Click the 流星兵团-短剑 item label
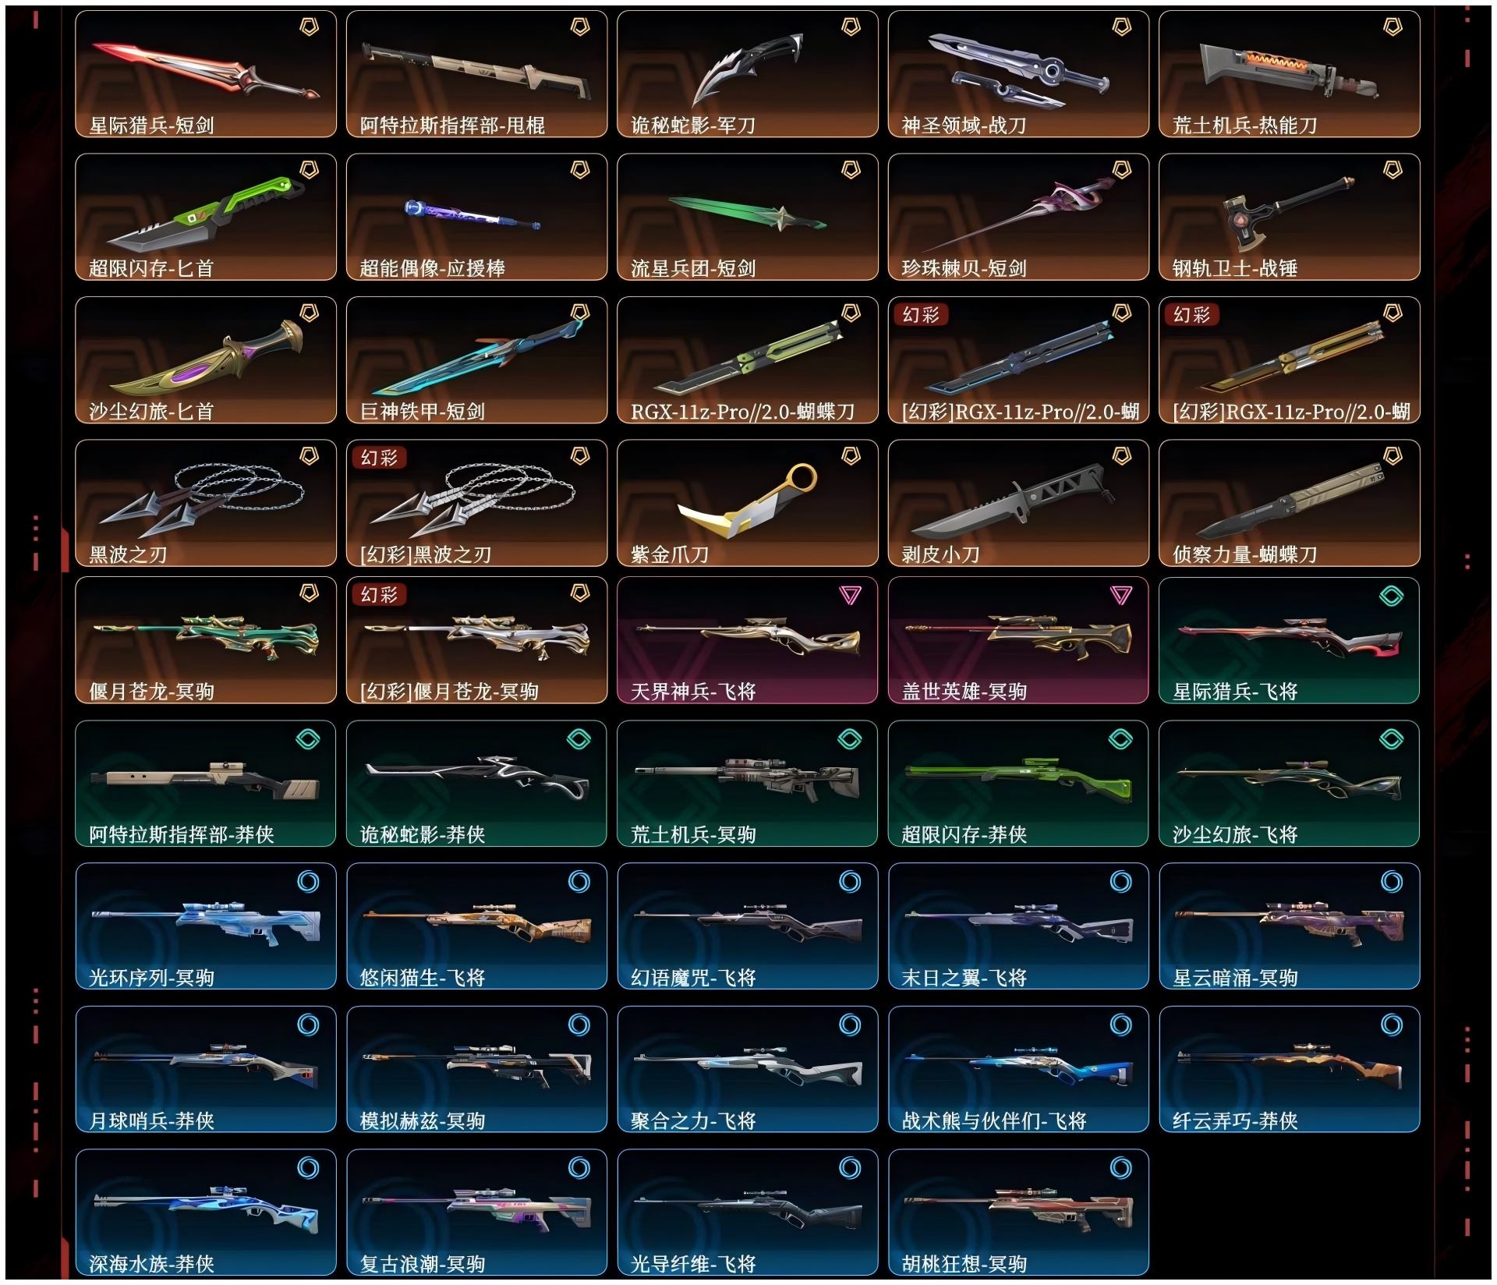1497x1285 pixels. [x=693, y=268]
